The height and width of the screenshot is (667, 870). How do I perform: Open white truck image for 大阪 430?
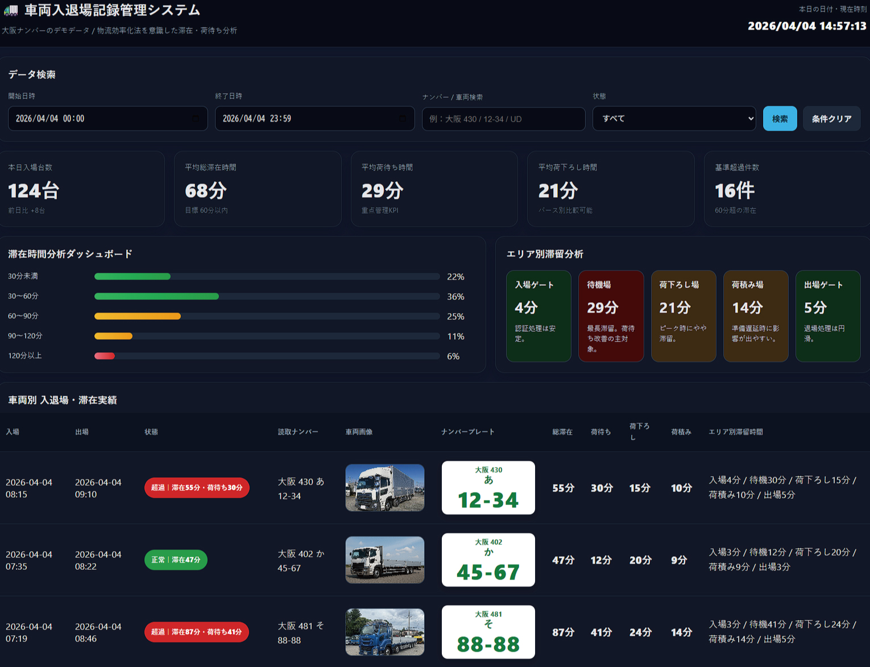(385, 488)
